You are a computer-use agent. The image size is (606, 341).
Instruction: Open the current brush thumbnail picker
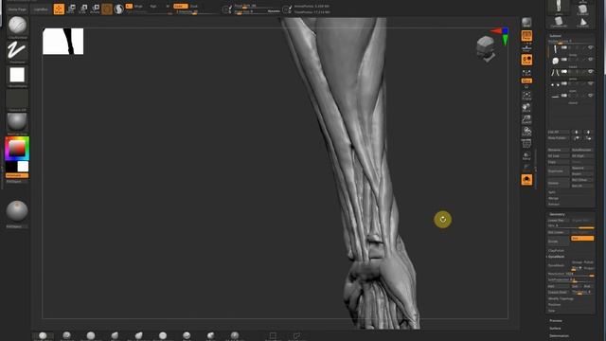click(x=17, y=26)
